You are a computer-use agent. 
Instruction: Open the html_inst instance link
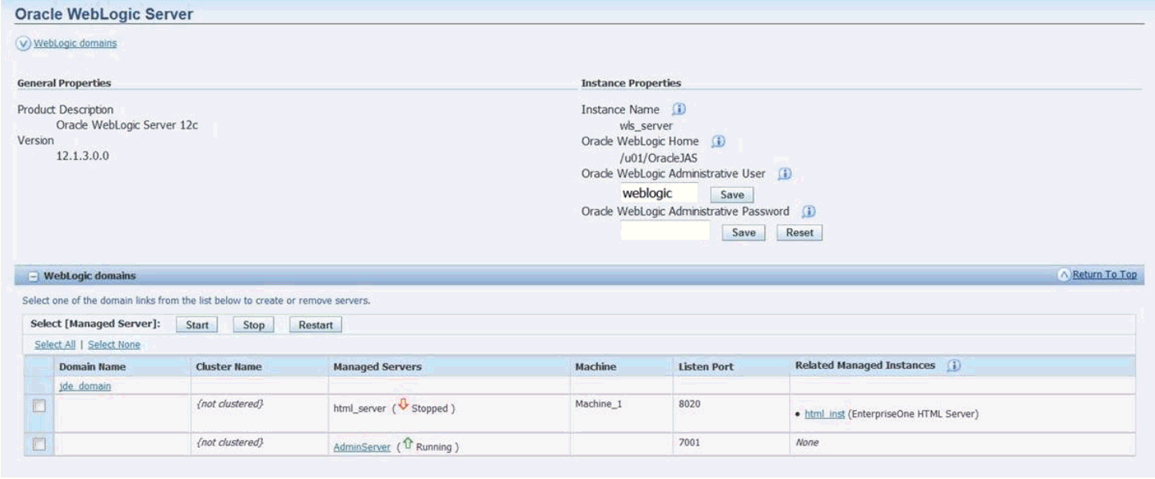click(x=823, y=413)
